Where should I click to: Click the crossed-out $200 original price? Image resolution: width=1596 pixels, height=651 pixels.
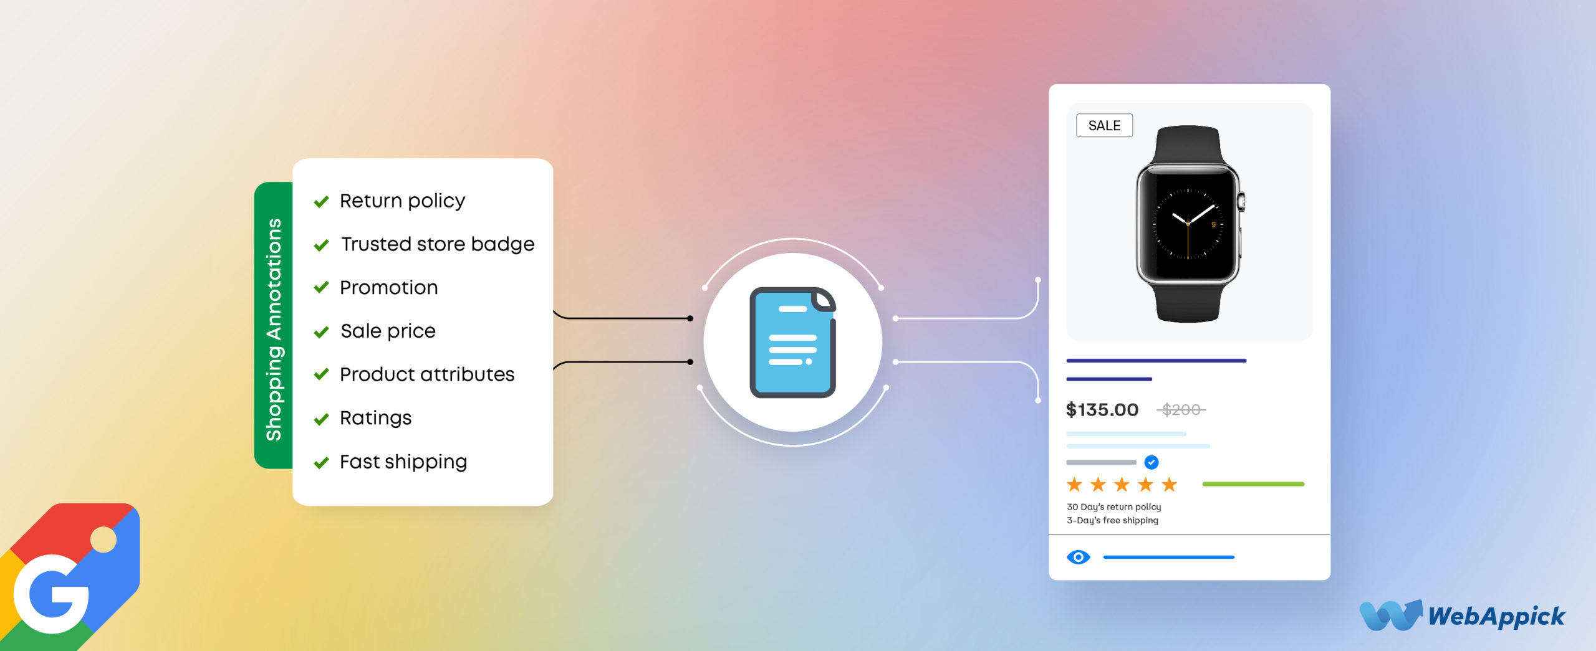[x=1181, y=410]
